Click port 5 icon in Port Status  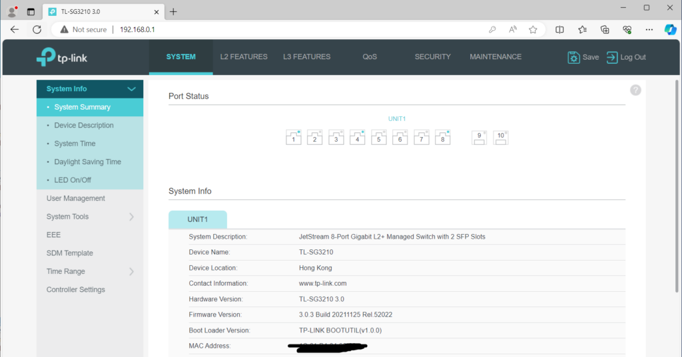pyautogui.click(x=379, y=137)
